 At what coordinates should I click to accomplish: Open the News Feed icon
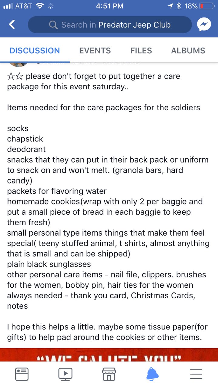(x=22, y=374)
